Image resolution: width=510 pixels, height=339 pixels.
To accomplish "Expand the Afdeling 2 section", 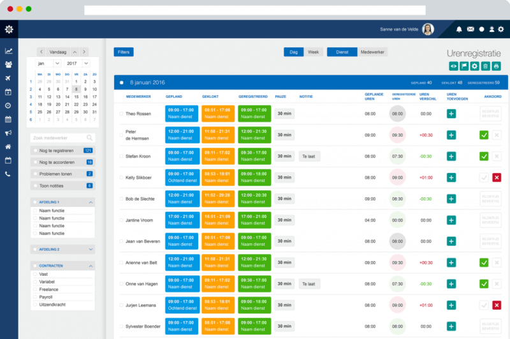I will [x=91, y=250].
